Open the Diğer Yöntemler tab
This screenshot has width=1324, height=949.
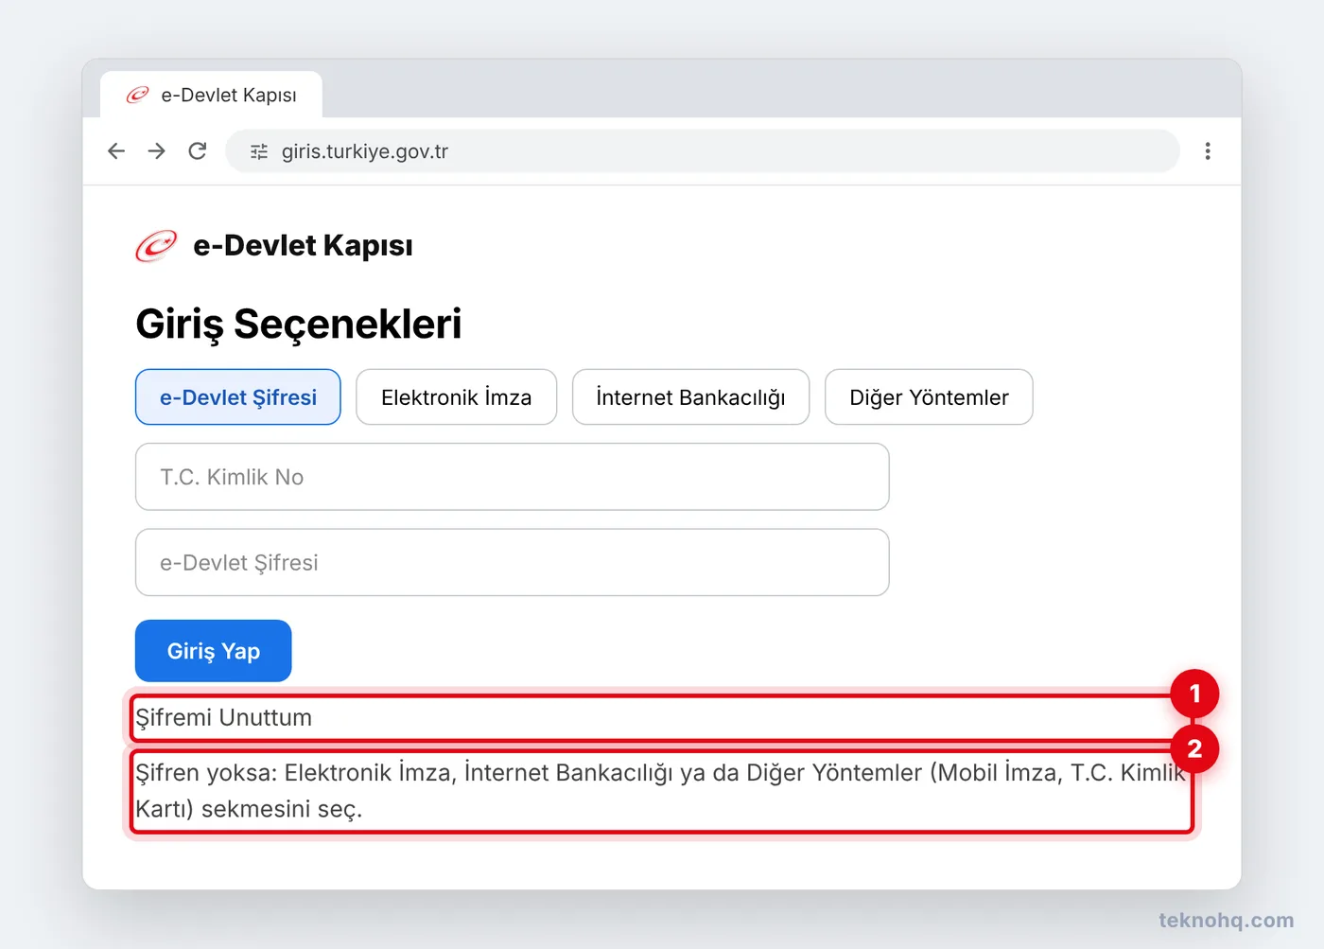(929, 397)
